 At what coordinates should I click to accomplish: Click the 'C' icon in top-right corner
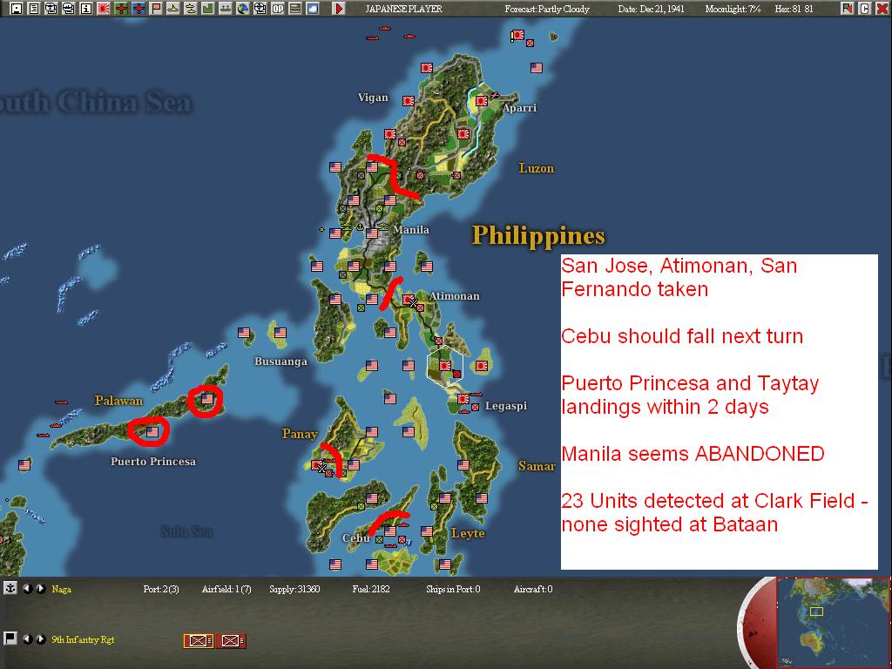click(864, 9)
